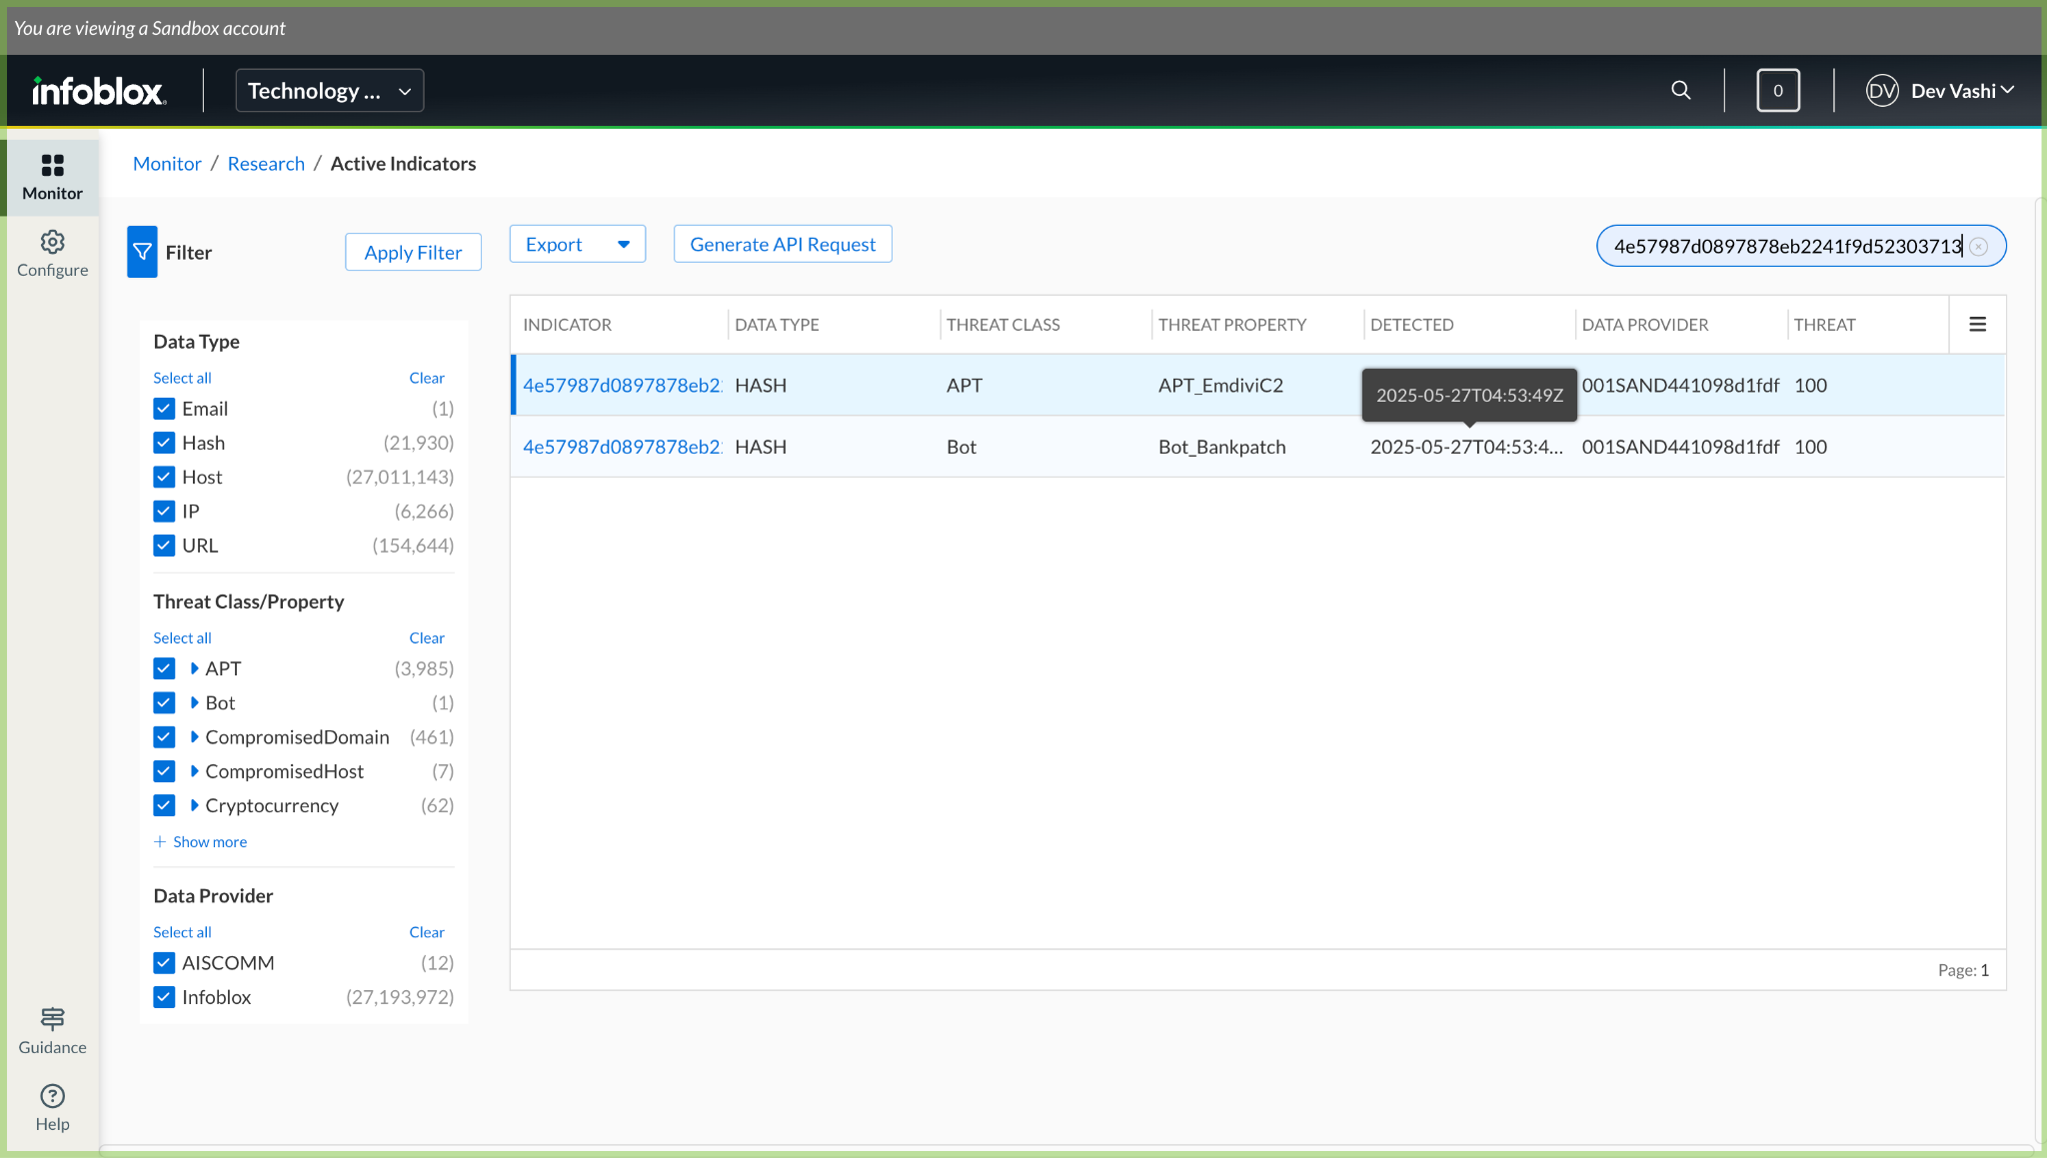Select all Data Provider options
Image resolution: width=2047 pixels, height=1158 pixels.
click(182, 932)
